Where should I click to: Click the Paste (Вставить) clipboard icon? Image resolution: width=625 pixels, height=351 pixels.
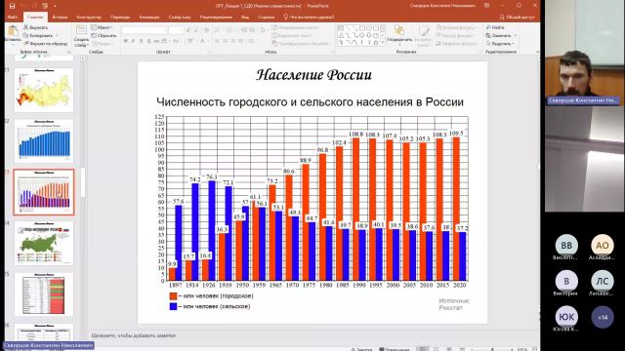(x=13, y=31)
